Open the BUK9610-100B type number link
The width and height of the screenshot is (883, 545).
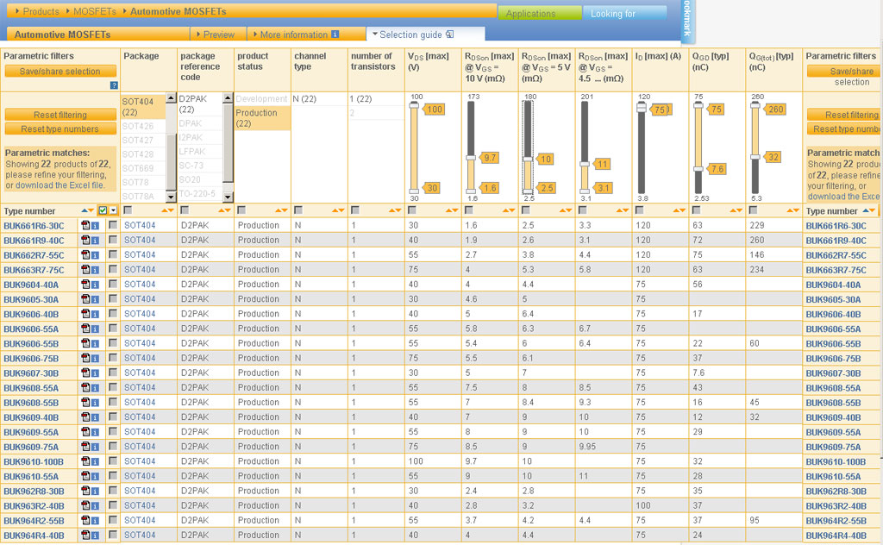[x=32, y=461]
